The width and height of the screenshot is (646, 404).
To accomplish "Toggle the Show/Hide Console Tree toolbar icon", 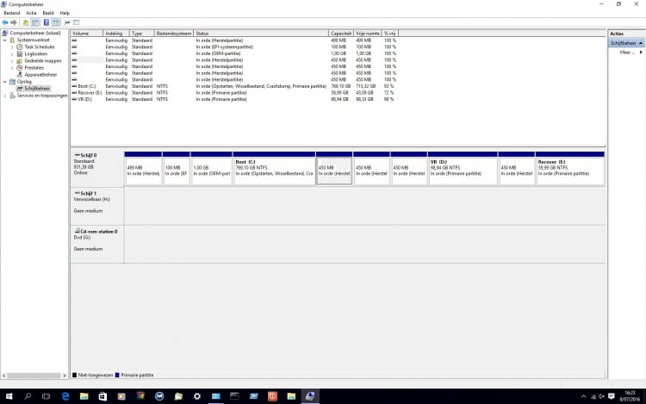I will 35,22.
